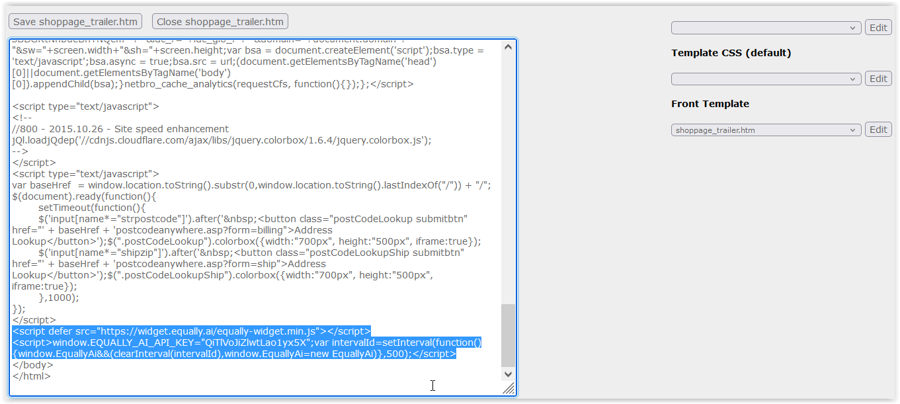The width and height of the screenshot is (900, 404).
Task: Click the code editor scrollbar up arrow
Action: click(508, 46)
